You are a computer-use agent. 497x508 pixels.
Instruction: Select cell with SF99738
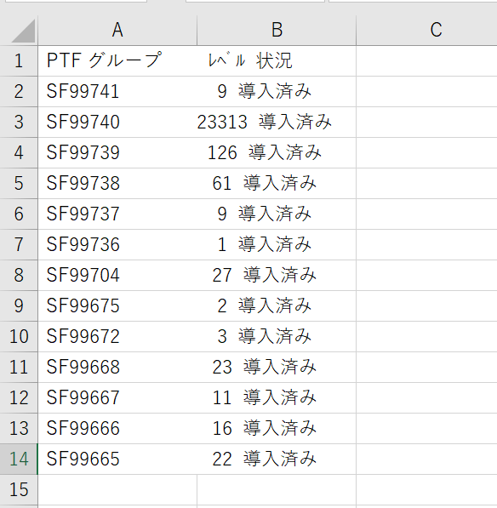(x=117, y=183)
